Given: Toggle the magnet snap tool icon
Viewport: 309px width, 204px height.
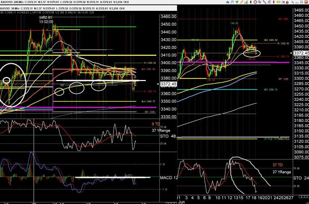Looking at the screenshot, I should coord(287,2).
